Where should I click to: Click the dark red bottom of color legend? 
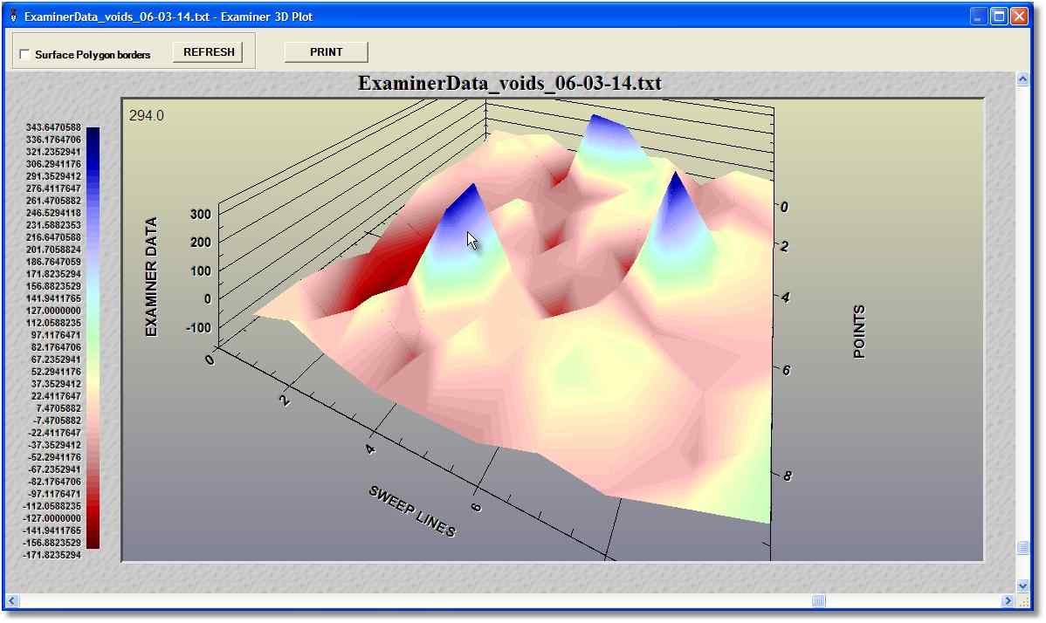click(93, 539)
